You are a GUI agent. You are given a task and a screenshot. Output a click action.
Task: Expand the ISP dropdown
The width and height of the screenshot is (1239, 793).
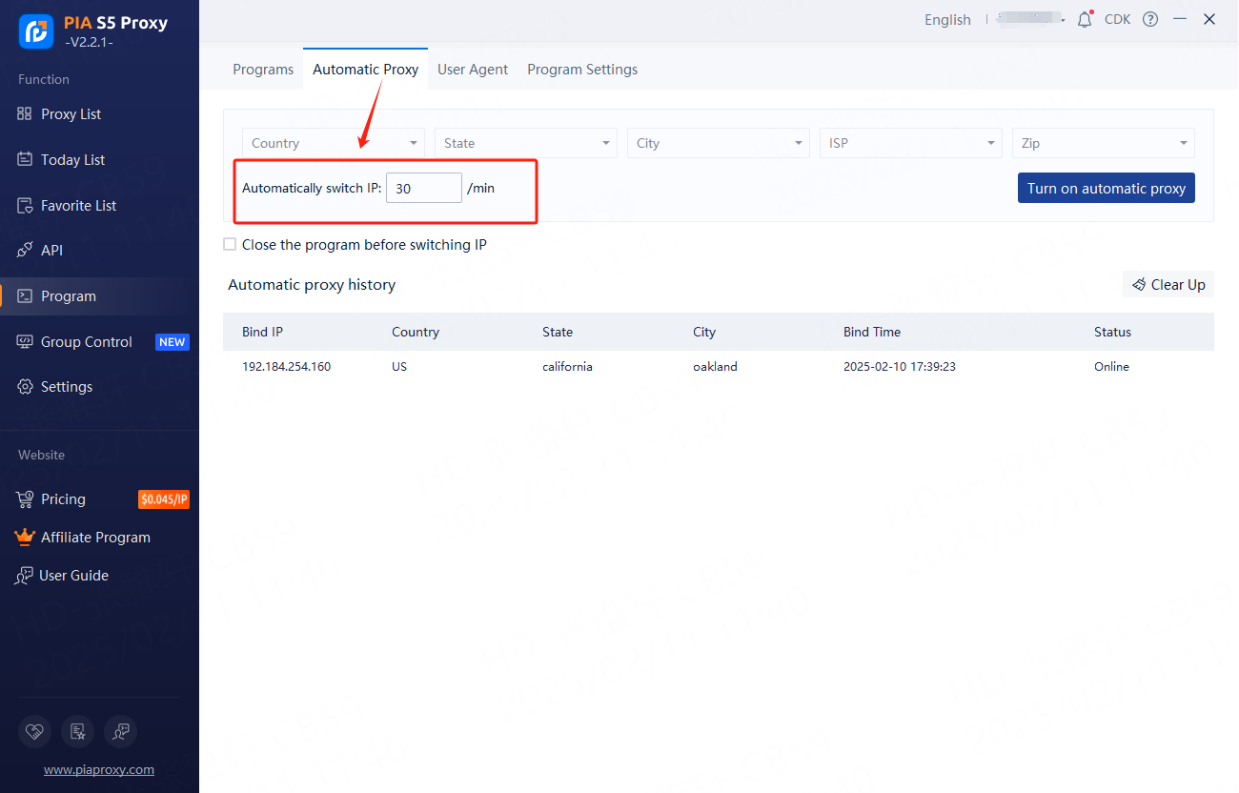tap(910, 143)
